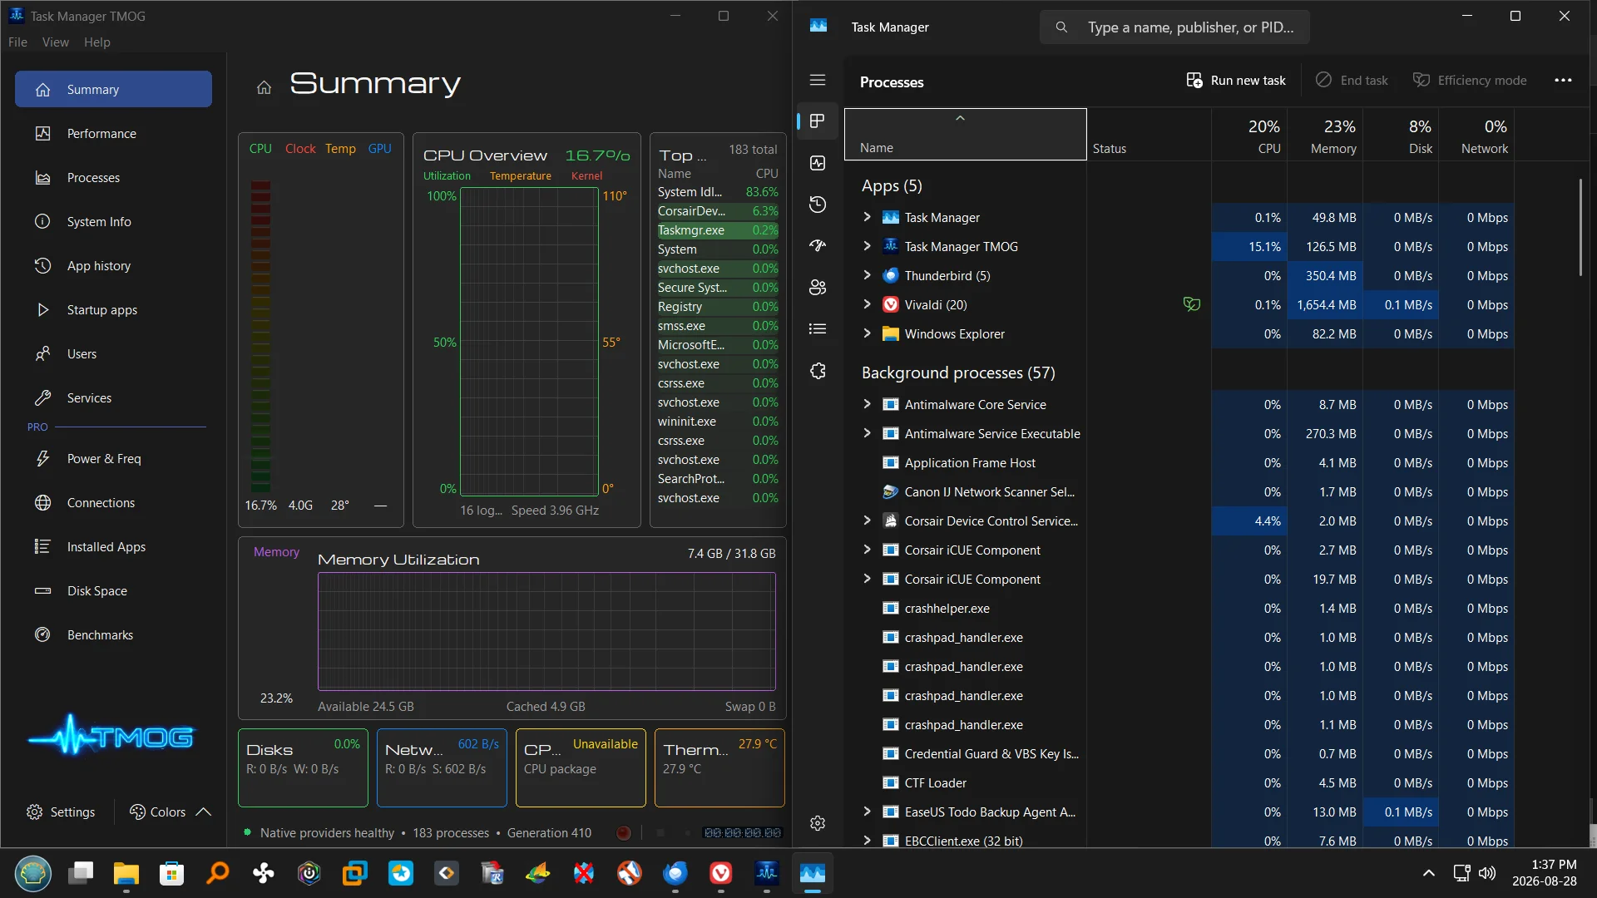Open the Services puzzle icon in Task Manager's rail
The width and height of the screenshot is (1597, 898).
click(x=818, y=371)
